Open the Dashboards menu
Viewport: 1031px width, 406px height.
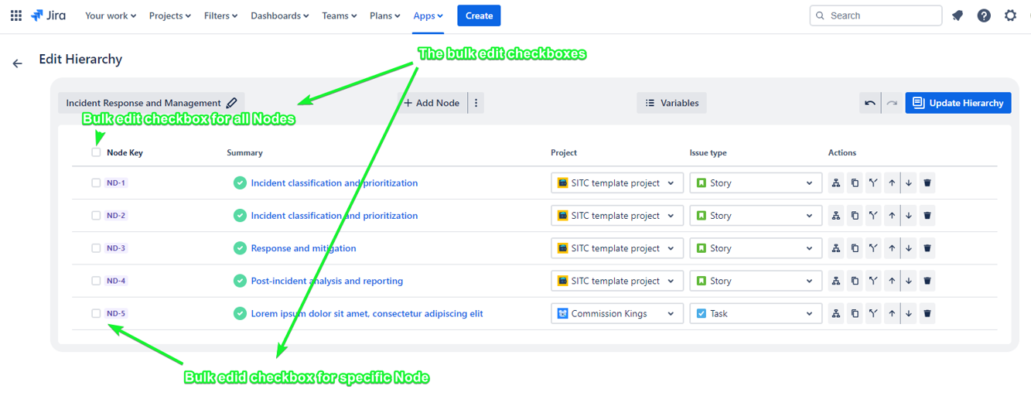coord(279,15)
